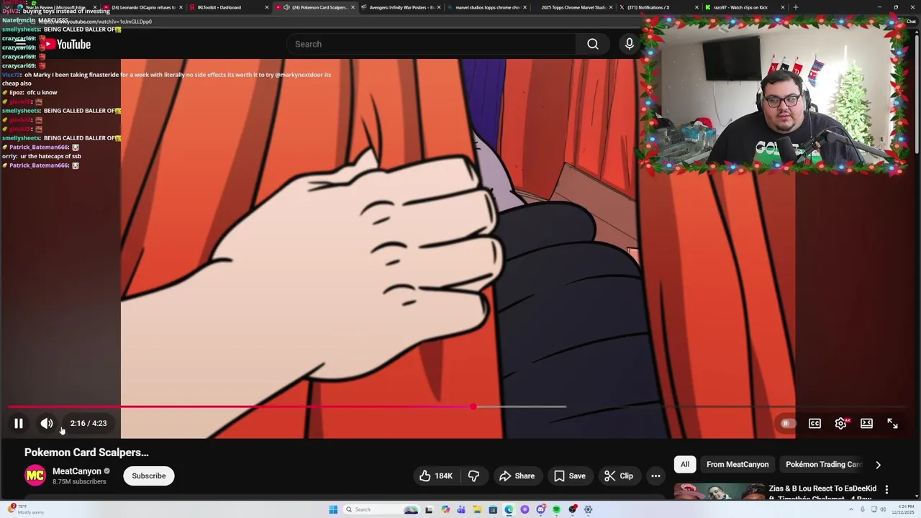Create a clip of the video

coord(619,476)
